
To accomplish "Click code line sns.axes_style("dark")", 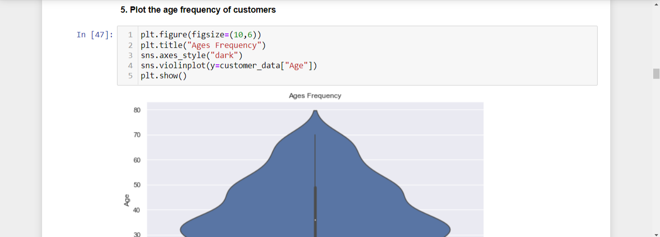I will click(191, 56).
